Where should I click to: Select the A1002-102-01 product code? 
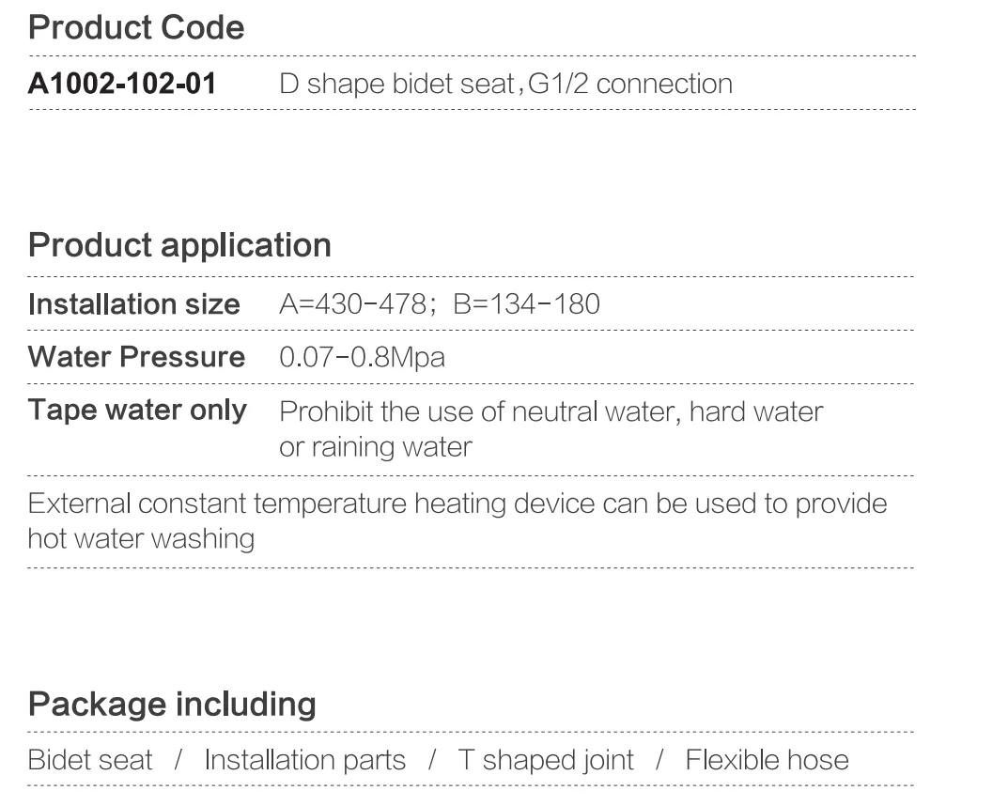click(122, 84)
